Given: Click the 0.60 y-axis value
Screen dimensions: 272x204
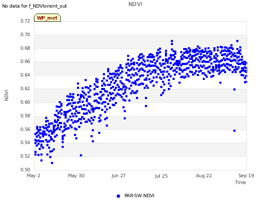Looking at the screenshot, I should click(x=25, y=102).
